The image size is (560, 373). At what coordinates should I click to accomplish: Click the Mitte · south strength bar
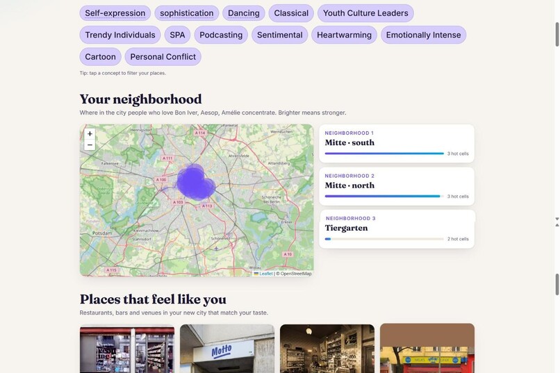tap(384, 154)
